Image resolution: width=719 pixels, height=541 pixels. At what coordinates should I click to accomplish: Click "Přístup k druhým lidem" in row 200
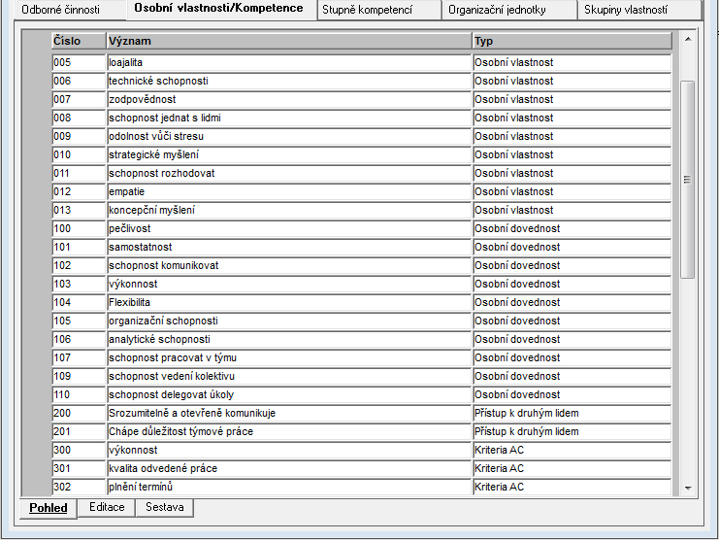point(572,413)
